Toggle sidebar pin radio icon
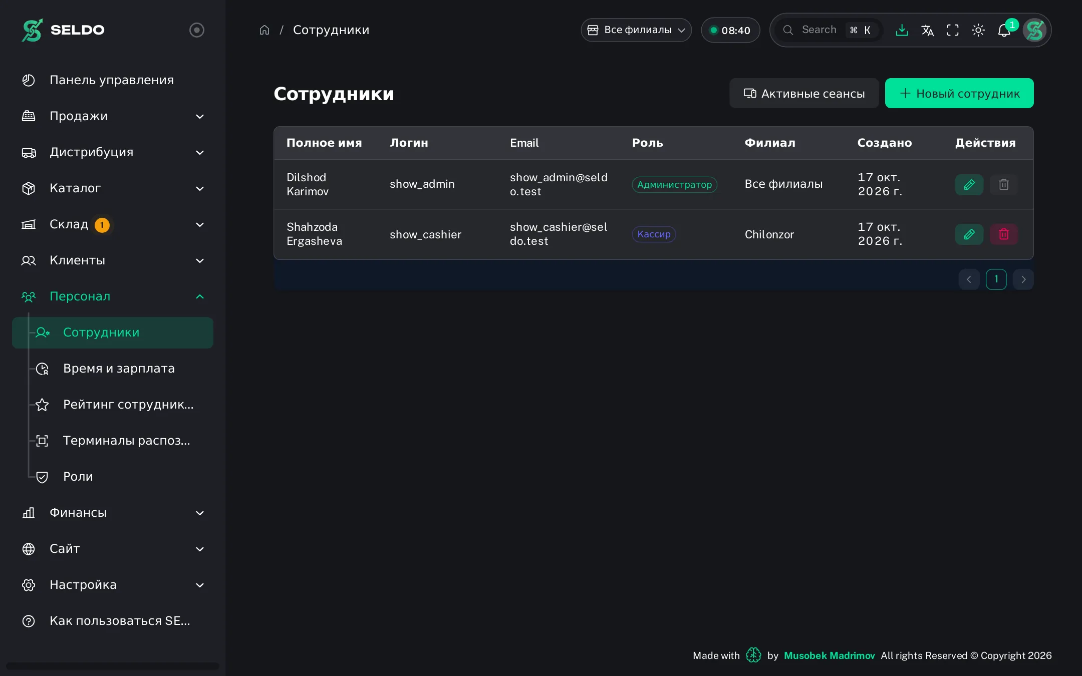The width and height of the screenshot is (1082, 676). point(197,30)
